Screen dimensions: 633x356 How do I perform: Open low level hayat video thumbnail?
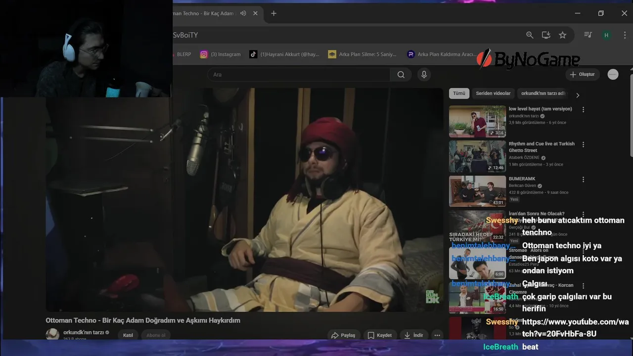click(x=477, y=121)
